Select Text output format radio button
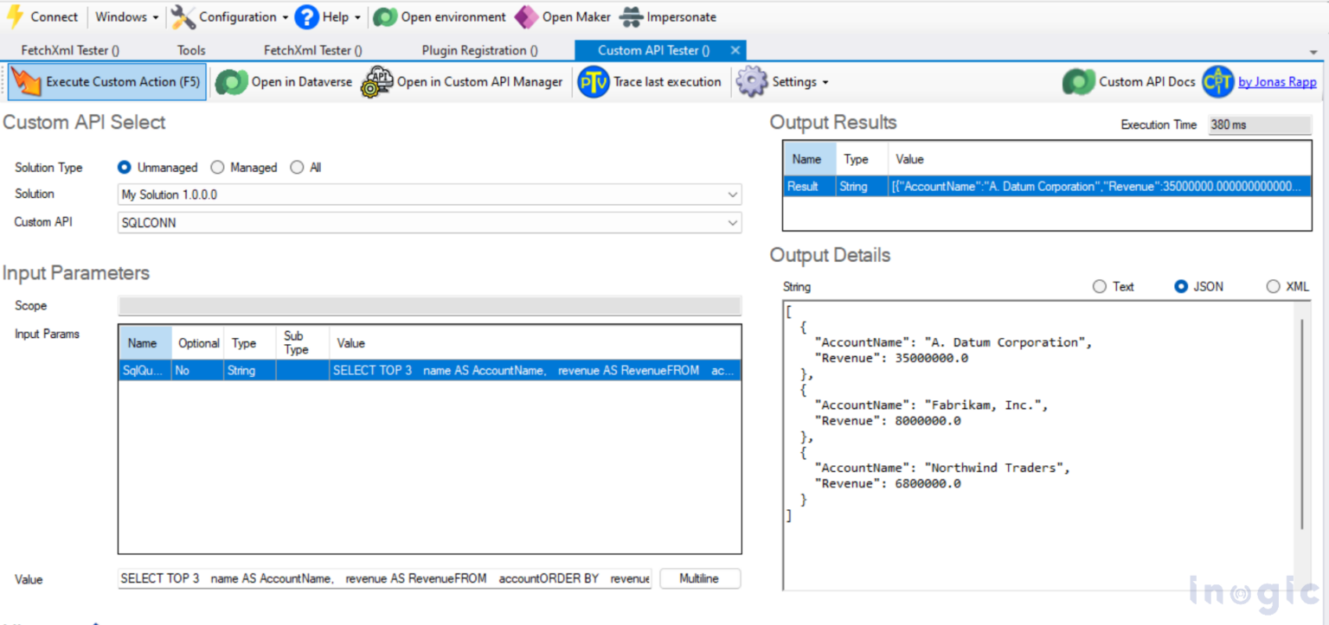Screen dimensions: 1329x625 pyautogui.click(x=1100, y=287)
